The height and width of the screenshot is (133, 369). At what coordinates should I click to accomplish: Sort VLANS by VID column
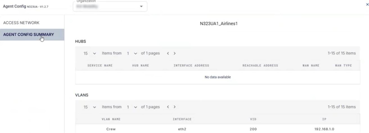(x=253, y=119)
